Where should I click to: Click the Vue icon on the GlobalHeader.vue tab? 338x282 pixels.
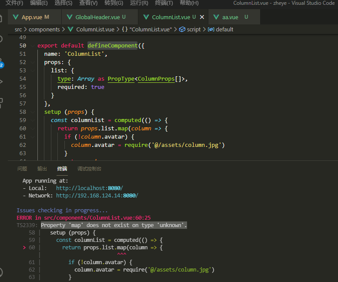70,17
